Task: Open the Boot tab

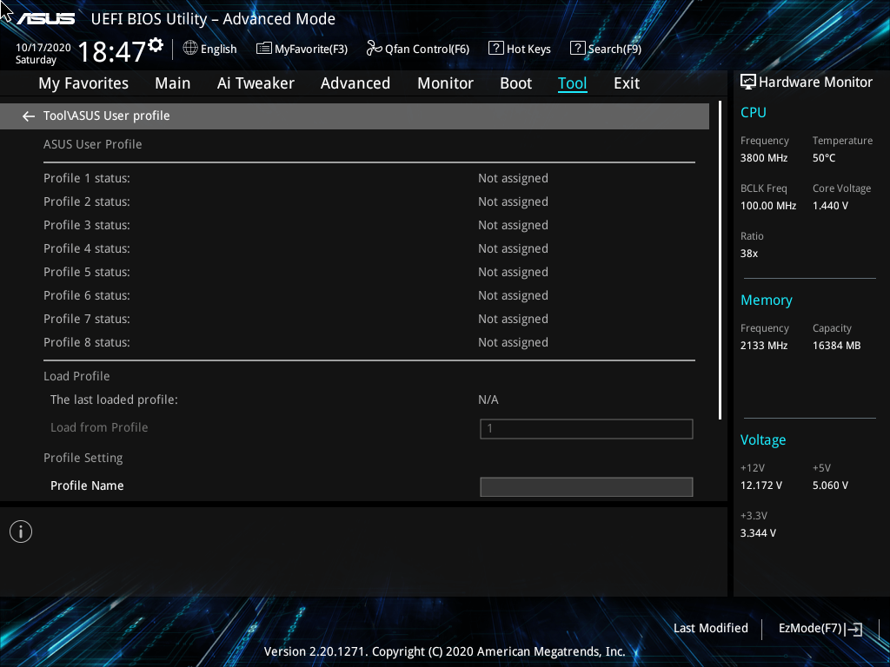Action: [516, 83]
